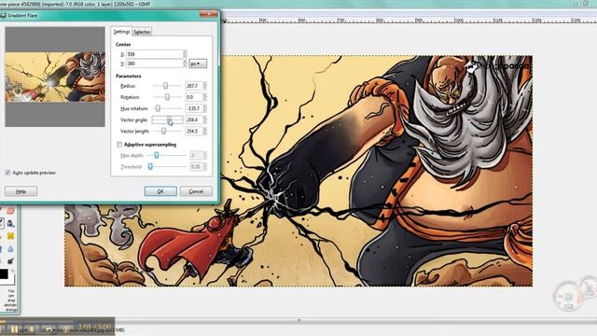Adjust the Rotation slider
The image size is (597, 336).
[167, 97]
